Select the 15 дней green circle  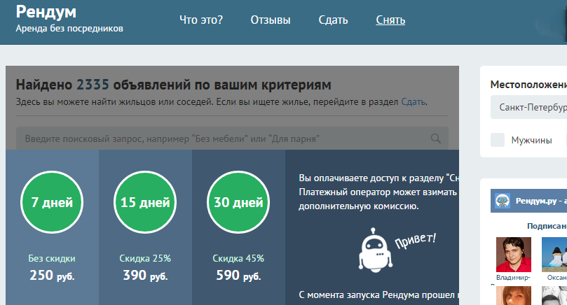tap(145, 204)
